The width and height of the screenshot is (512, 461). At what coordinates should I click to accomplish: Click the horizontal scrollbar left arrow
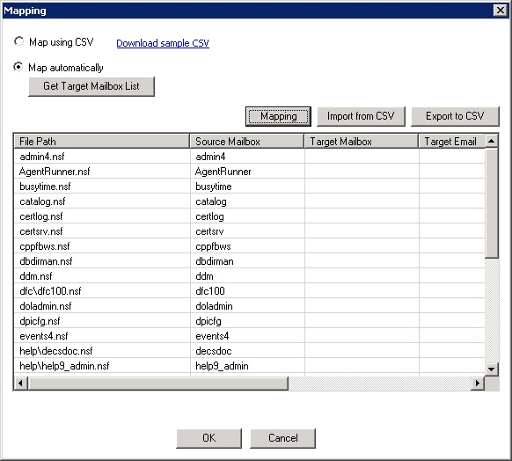pyautogui.click(x=21, y=383)
